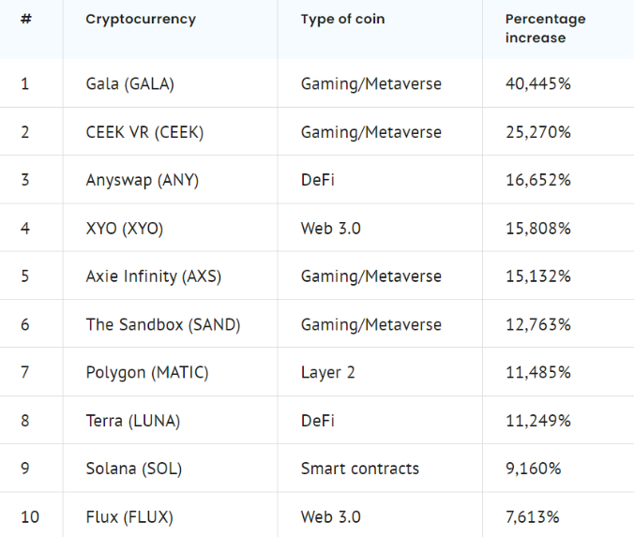Viewport: 634px width, 537px height.
Task: Click rank number 10 cell
Action: tap(29, 516)
